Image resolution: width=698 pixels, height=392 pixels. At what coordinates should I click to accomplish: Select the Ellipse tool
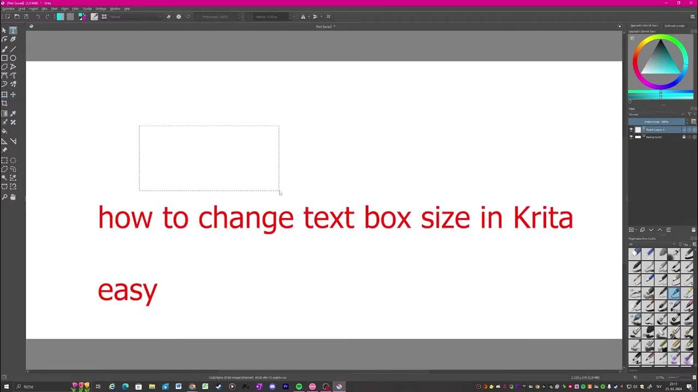pyautogui.click(x=13, y=58)
